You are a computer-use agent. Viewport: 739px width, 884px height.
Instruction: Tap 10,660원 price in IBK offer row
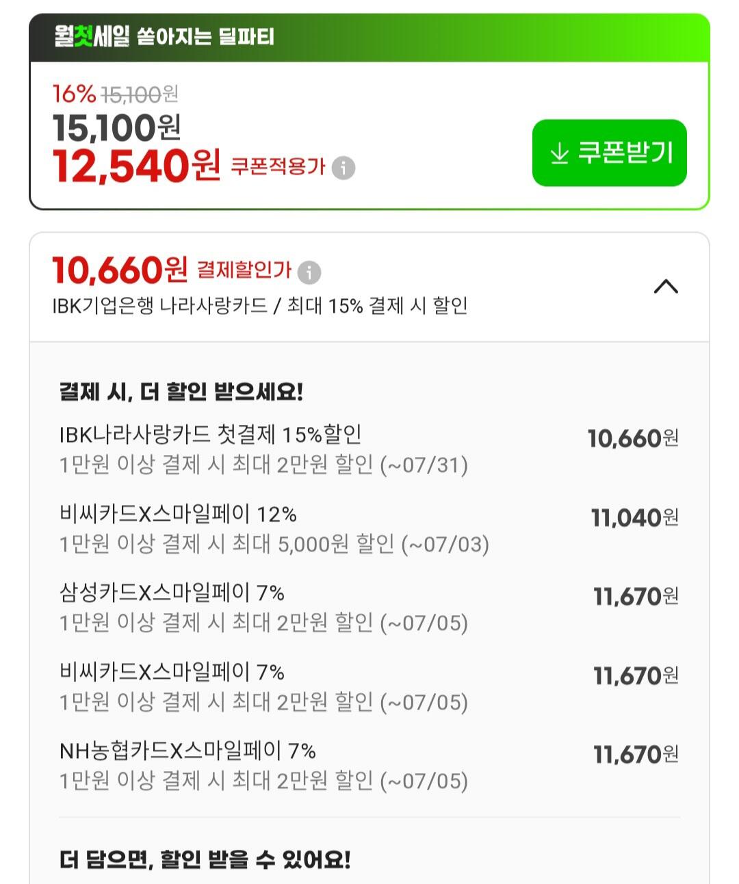[x=633, y=438]
